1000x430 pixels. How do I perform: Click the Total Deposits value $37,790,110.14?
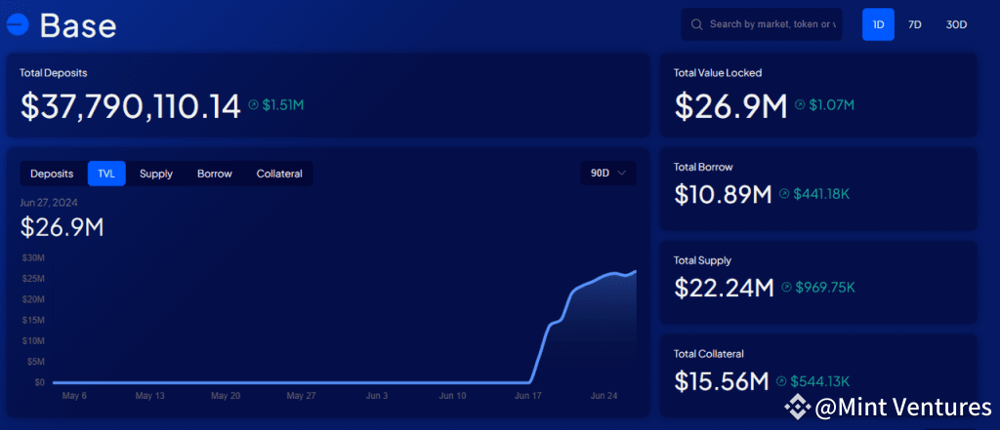click(131, 105)
